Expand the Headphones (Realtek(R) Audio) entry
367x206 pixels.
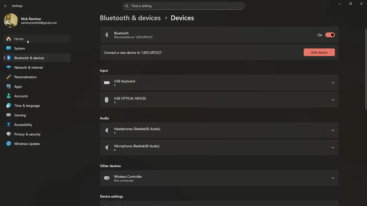tap(333, 130)
